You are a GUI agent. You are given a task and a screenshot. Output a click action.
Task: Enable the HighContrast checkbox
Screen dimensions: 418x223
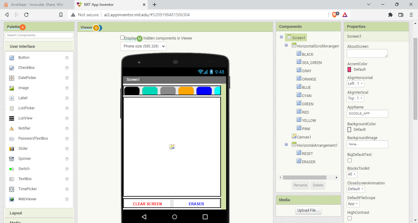click(349, 218)
